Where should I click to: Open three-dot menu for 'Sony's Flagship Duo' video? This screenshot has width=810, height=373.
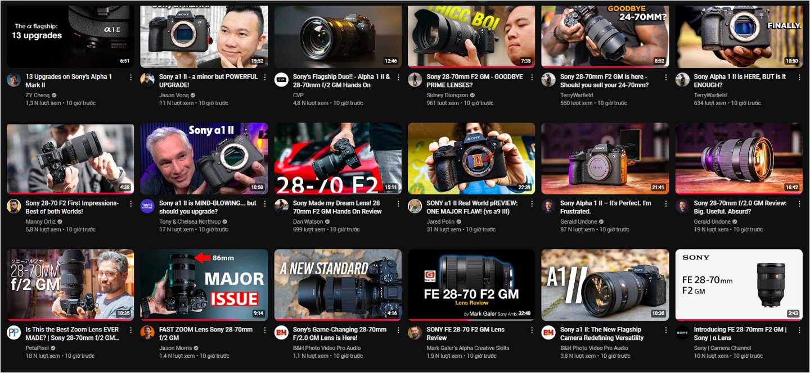tap(398, 77)
